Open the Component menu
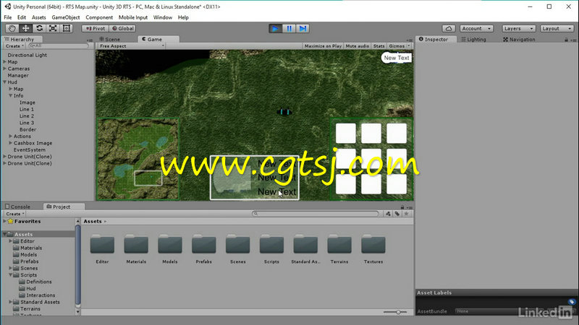The width and height of the screenshot is (579, 325). [99, 17]
